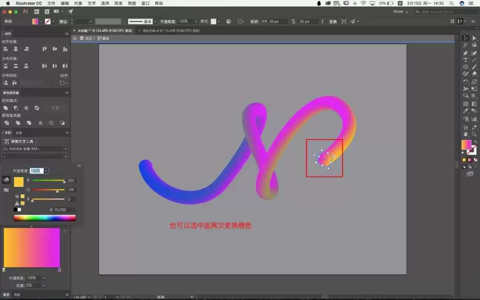Click the Unite shape mode in Pathfinder
The image size is (480, 300).
coord(5,108)
